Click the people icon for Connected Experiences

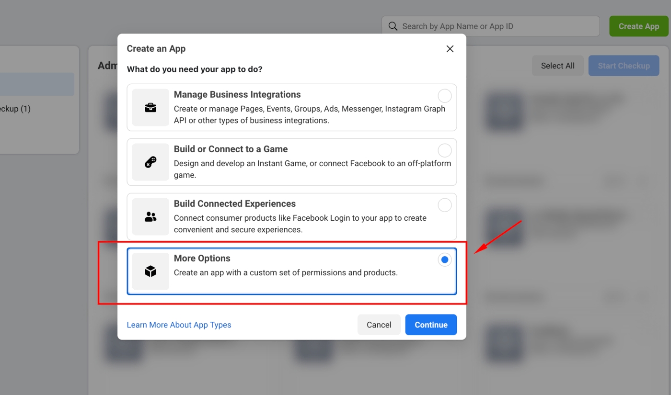(150, 217)
